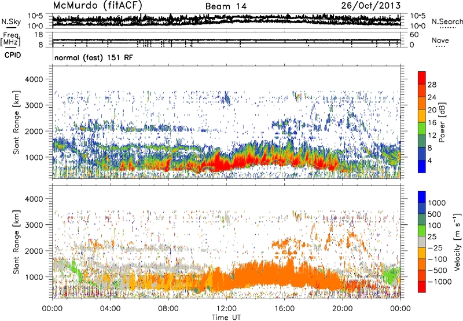
Task: Click the Power [dB] colorbar title
Action: pyautogui.click(x=442, y=122)
